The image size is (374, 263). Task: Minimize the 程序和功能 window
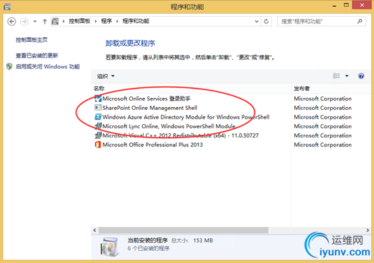click(334, 5)
